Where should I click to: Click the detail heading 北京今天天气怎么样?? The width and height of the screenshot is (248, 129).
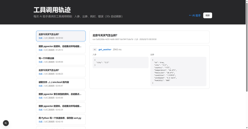[105, 35]
